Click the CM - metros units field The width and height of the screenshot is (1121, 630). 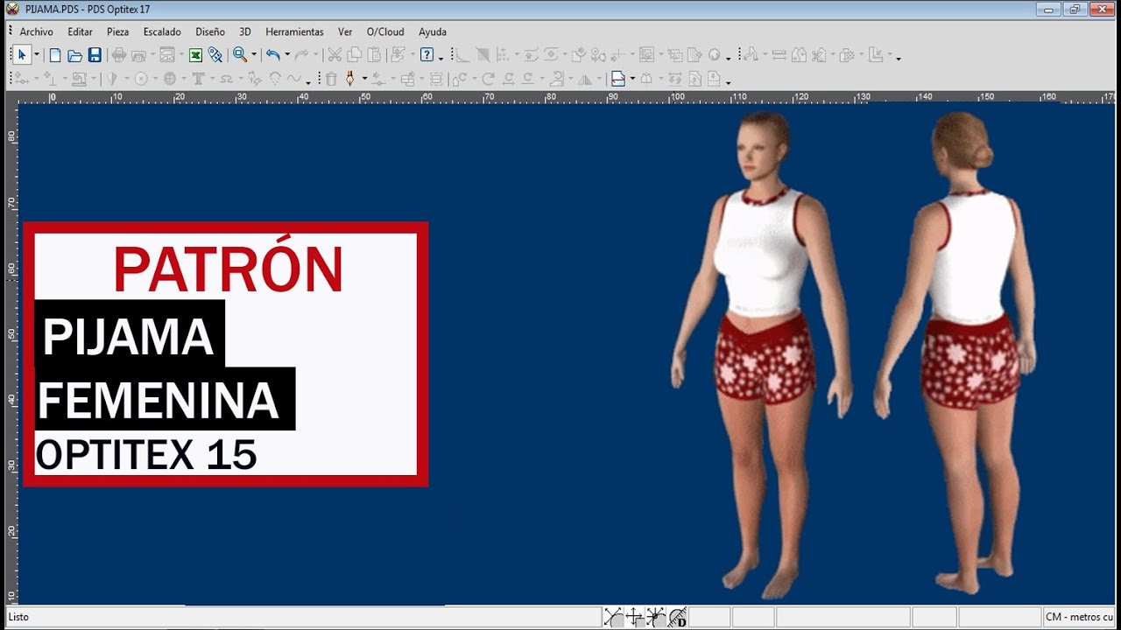point(1079,617)
